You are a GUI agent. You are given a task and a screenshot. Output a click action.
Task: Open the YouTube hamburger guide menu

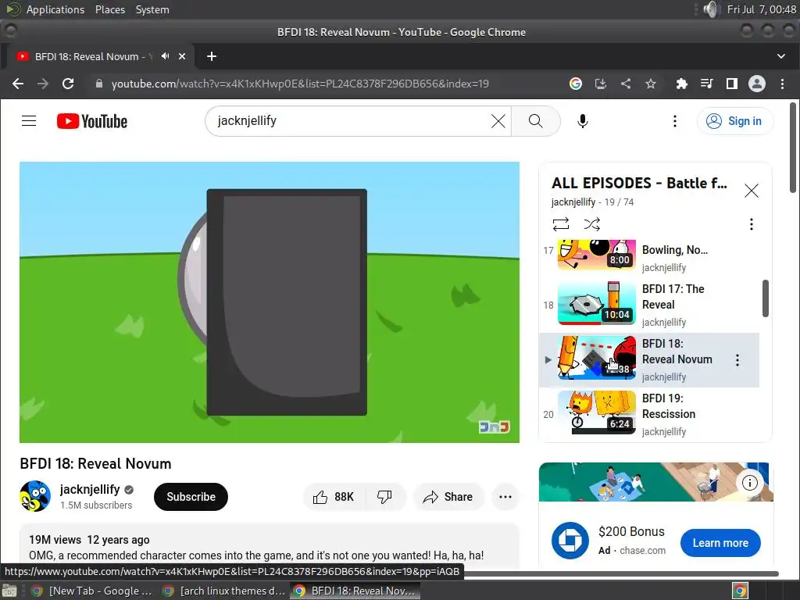click(29, 121)
